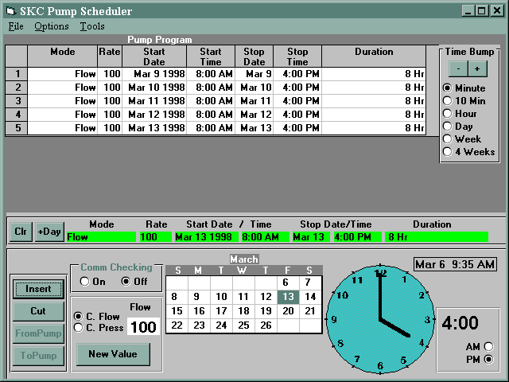509x382 pixels.
Task: Click the Mode column header
Action: pos(63,57)
